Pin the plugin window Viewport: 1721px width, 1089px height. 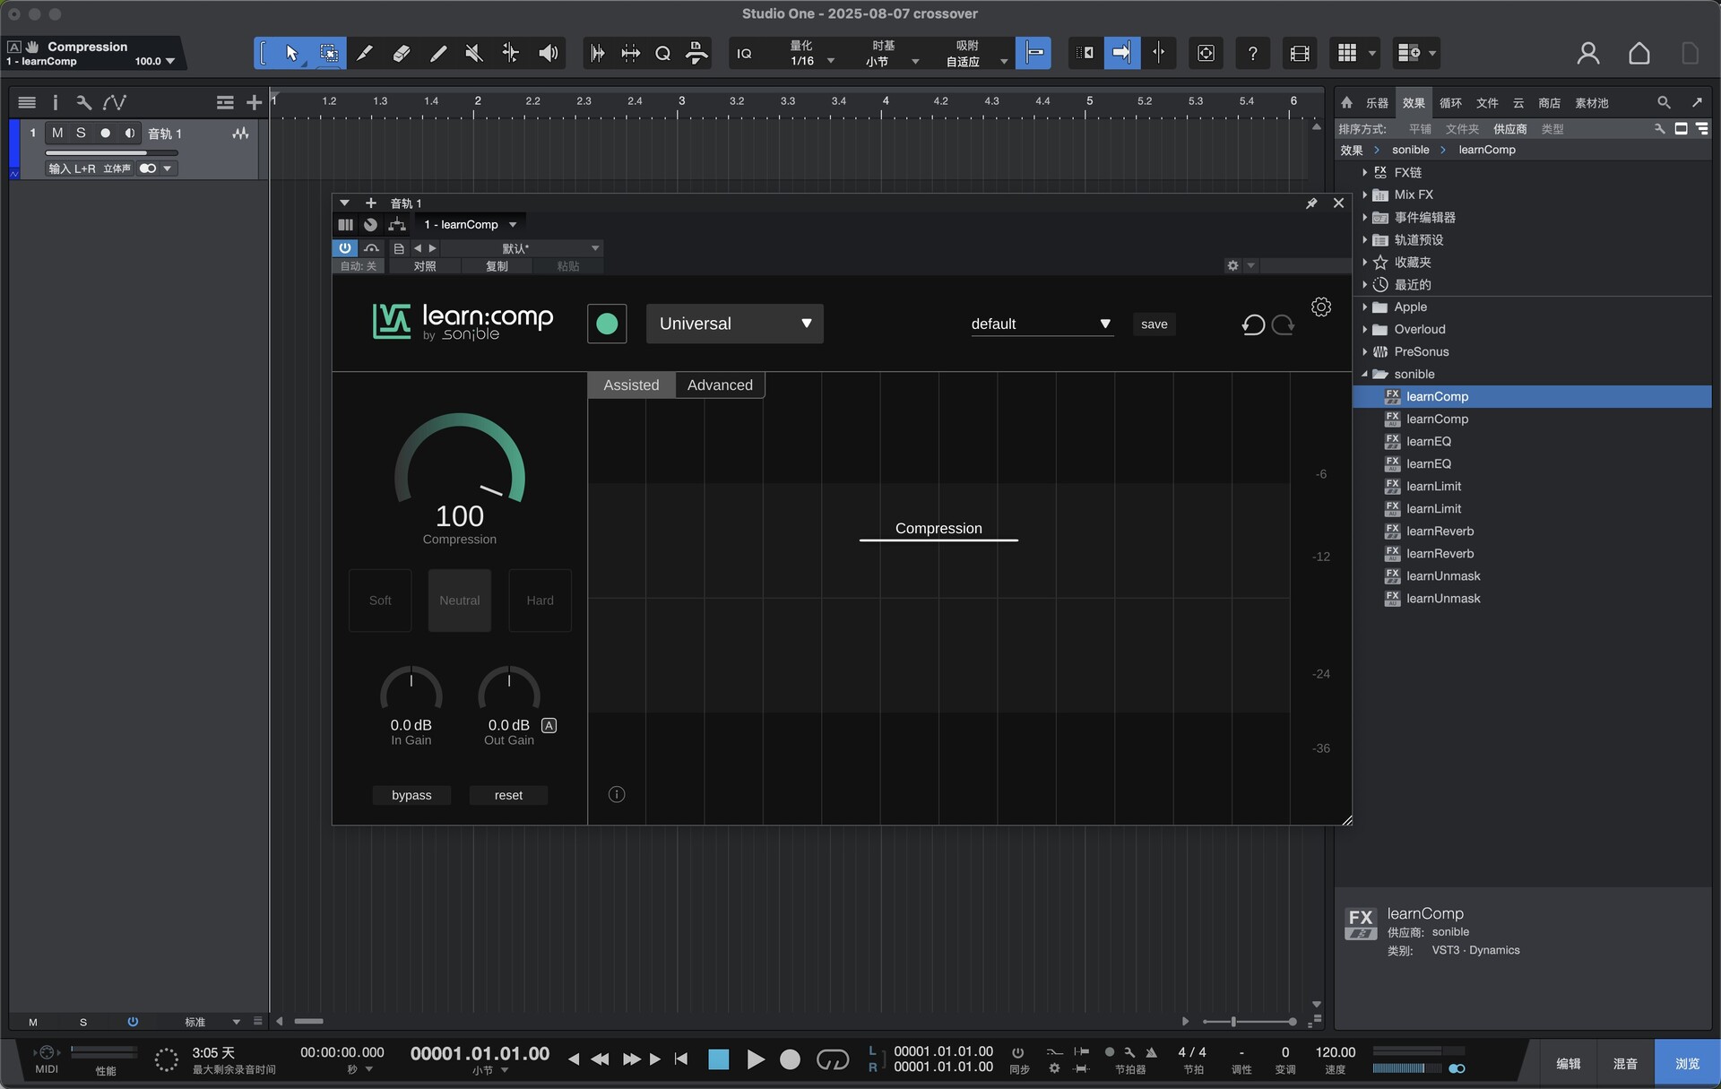(x=1311, y=203)
